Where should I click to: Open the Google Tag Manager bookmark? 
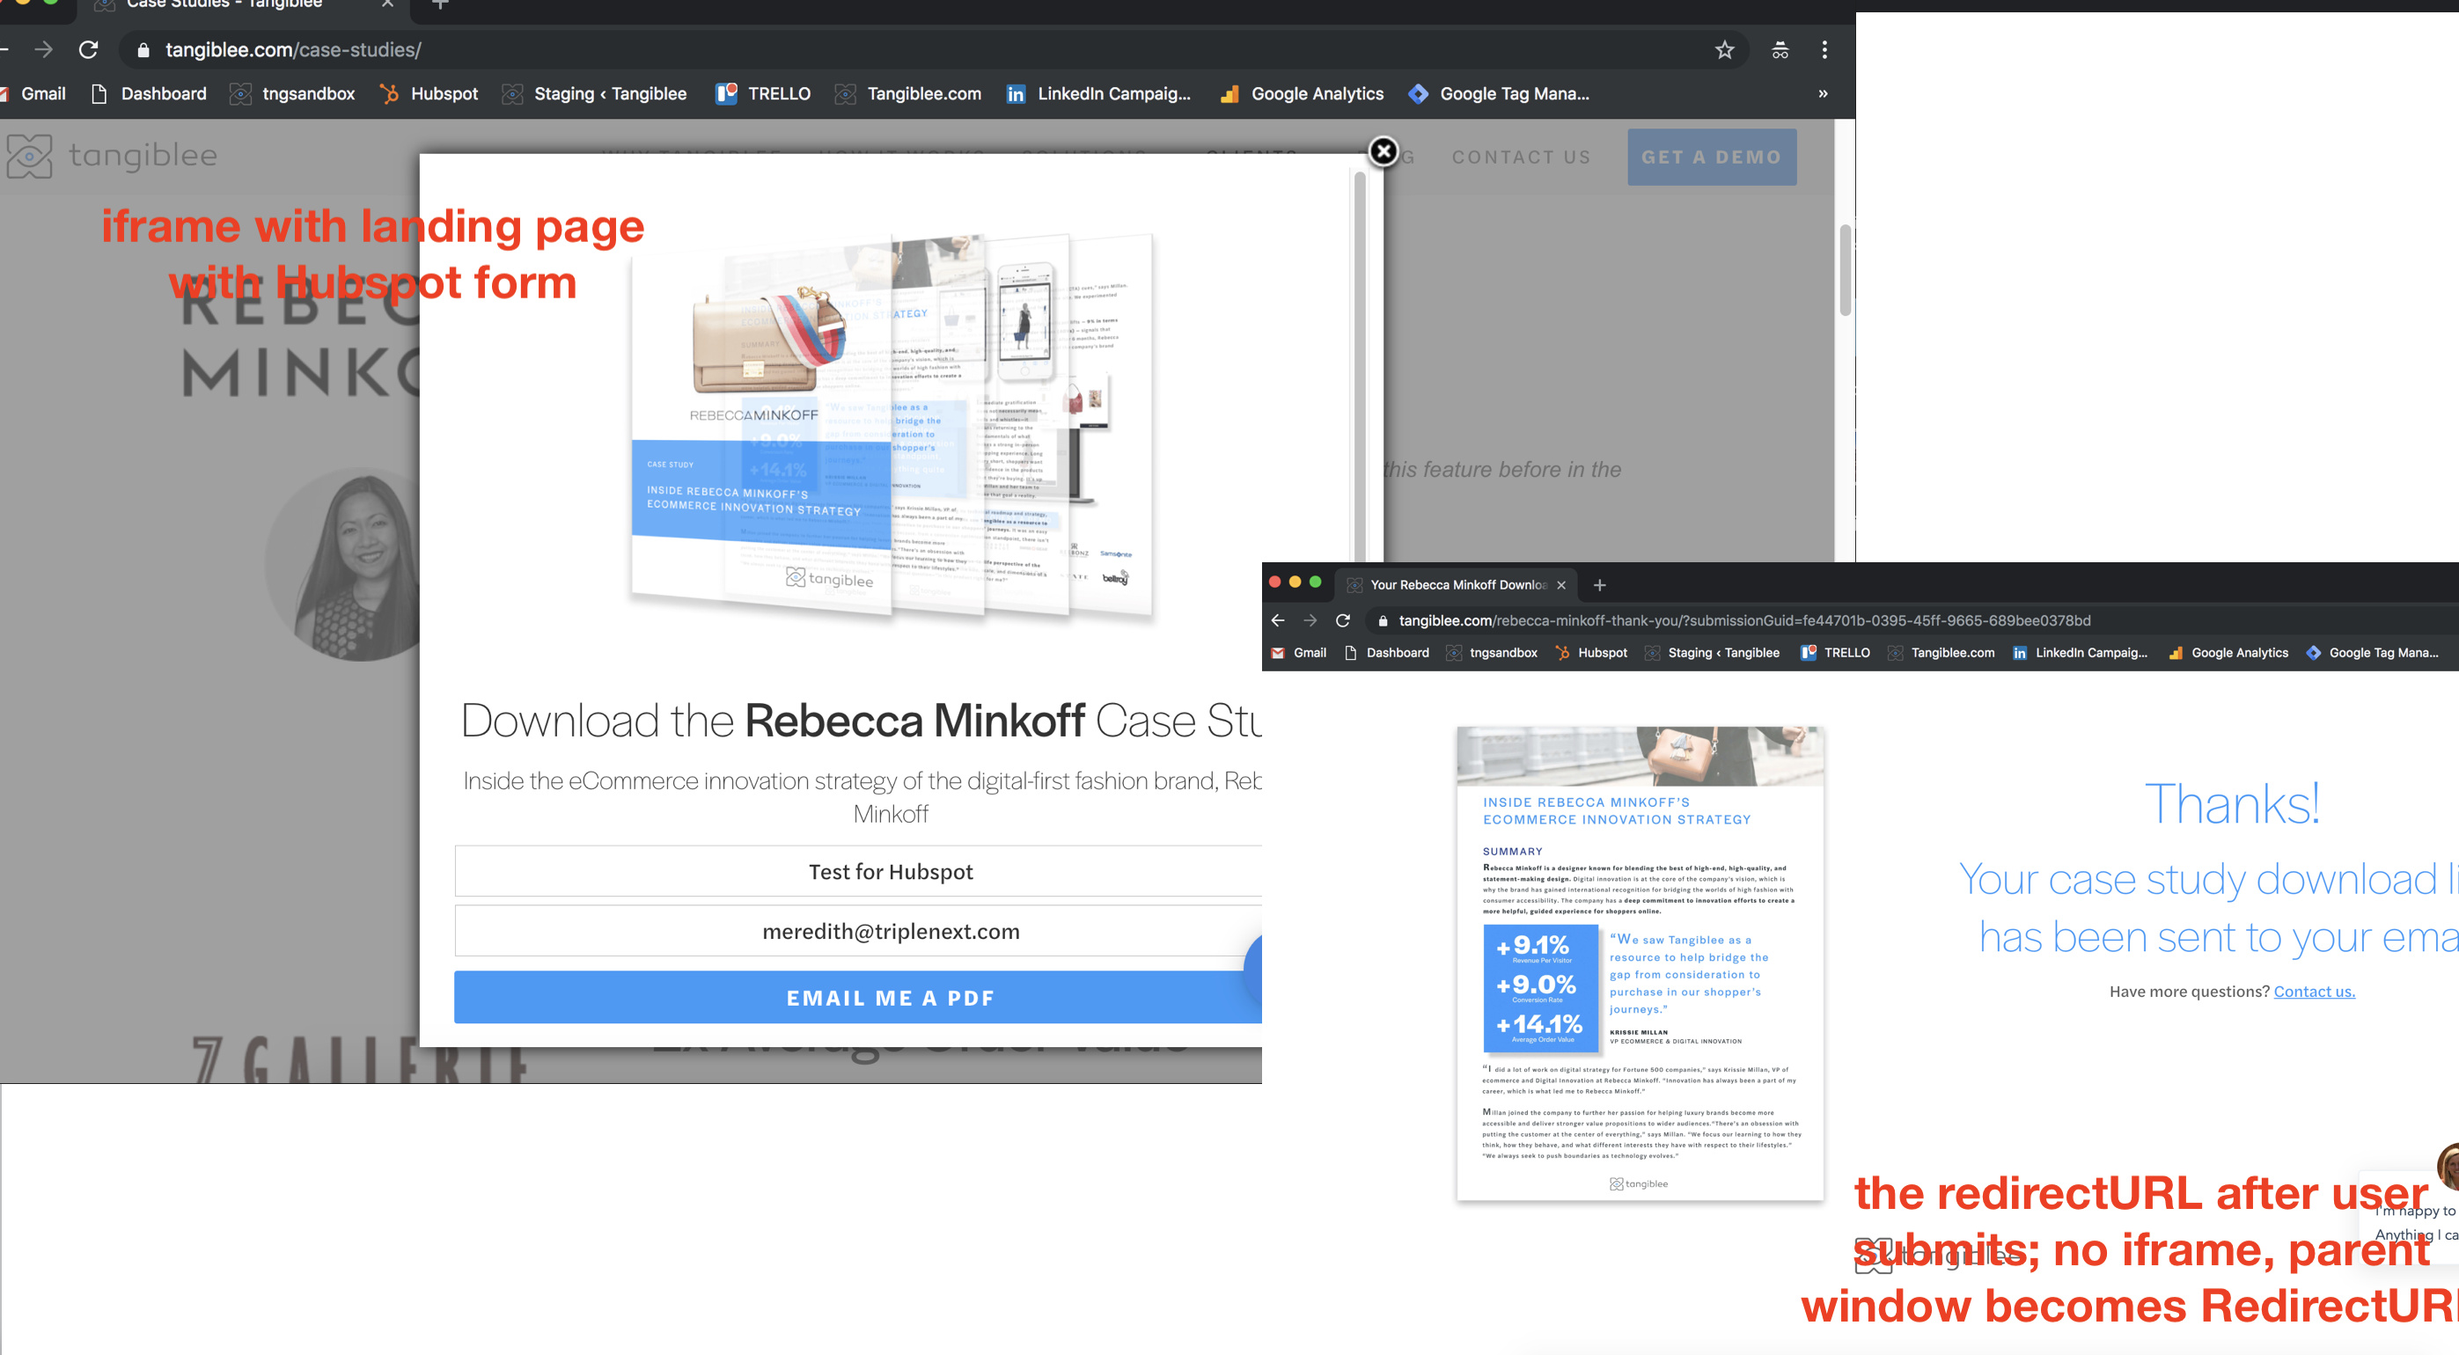[1513, 93]
